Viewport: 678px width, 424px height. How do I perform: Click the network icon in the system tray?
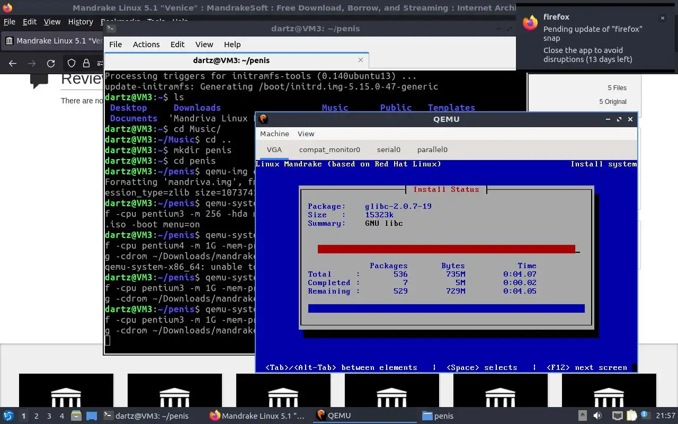[x=617, y=416]
